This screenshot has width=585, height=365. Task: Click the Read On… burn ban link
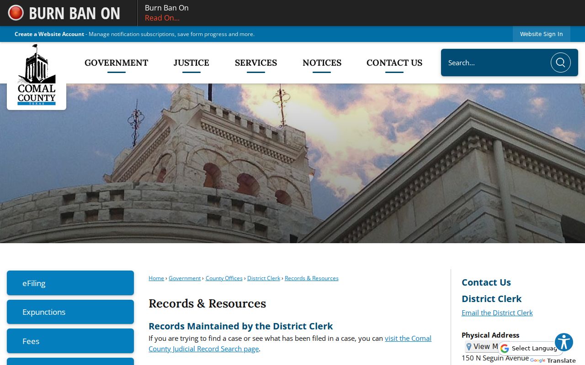[x=162, y=18]
